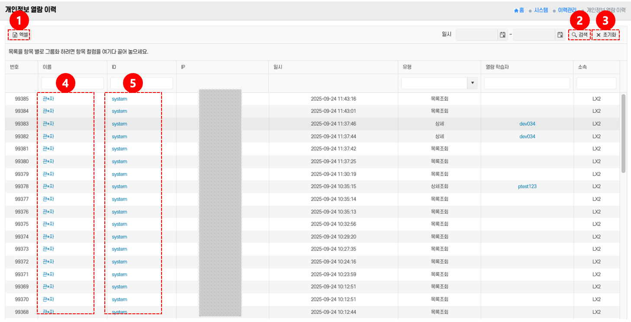631x322 pixels.
Task: Open 이력관리 breadcrumb link
Action: 567,10
